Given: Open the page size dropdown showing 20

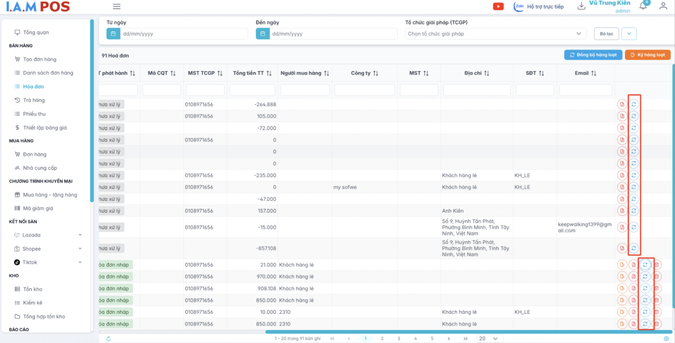Looking at the screenshot, I should click(x=488, y=339).
